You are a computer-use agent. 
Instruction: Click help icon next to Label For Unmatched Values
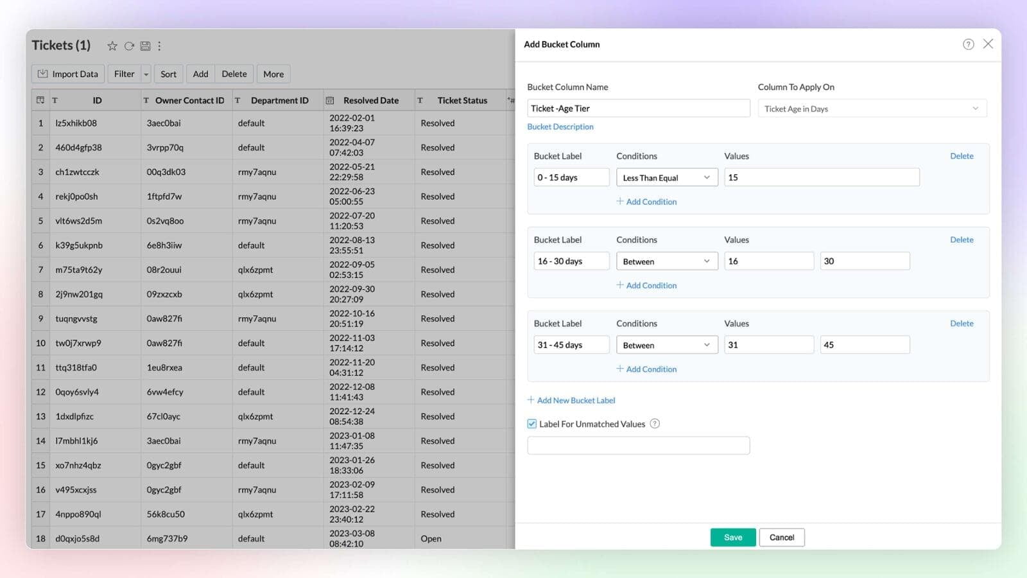pyautogui.click(x=655, y=424)
